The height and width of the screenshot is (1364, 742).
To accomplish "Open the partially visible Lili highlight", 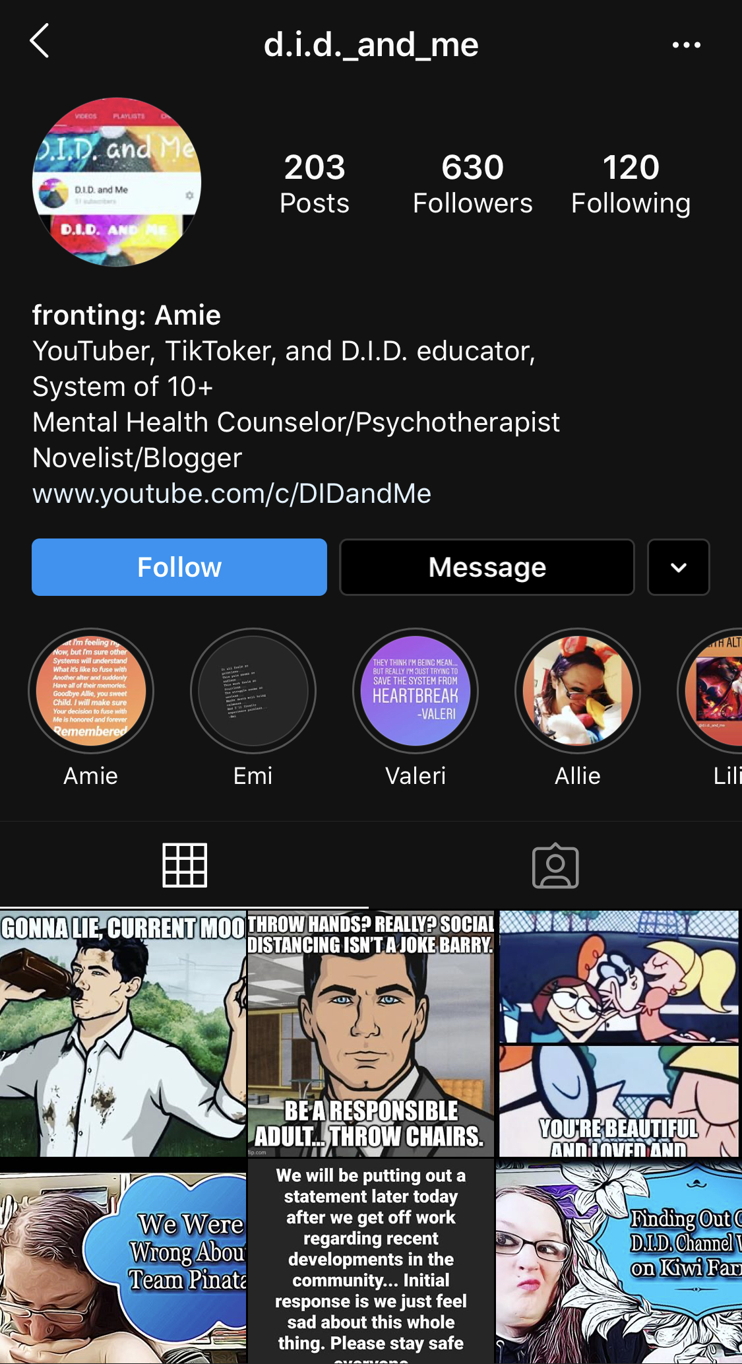I will [711, 691].
